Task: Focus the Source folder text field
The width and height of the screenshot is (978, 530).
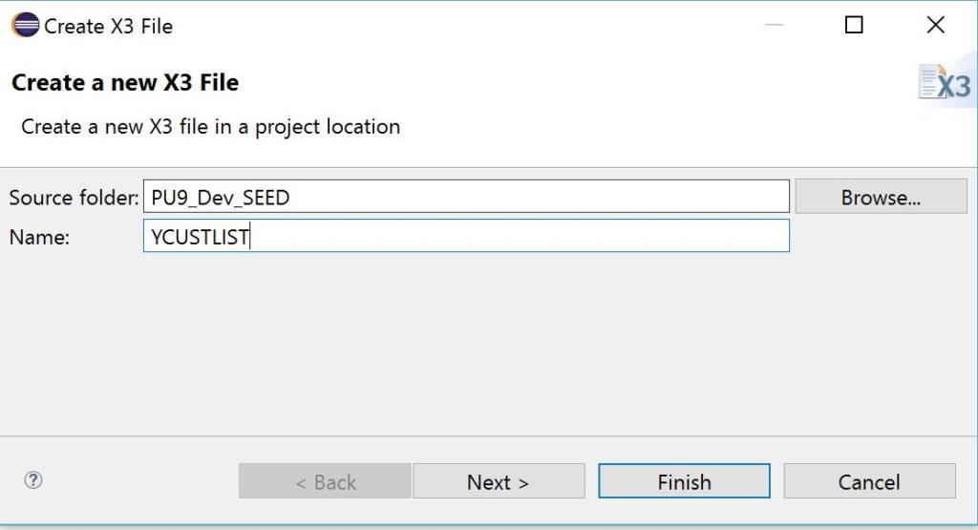Action: (466, 198)
